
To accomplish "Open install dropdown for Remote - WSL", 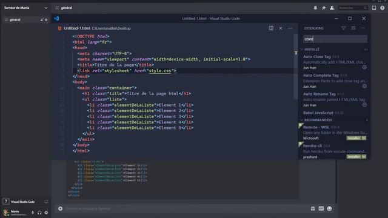I will pos(364,138).
